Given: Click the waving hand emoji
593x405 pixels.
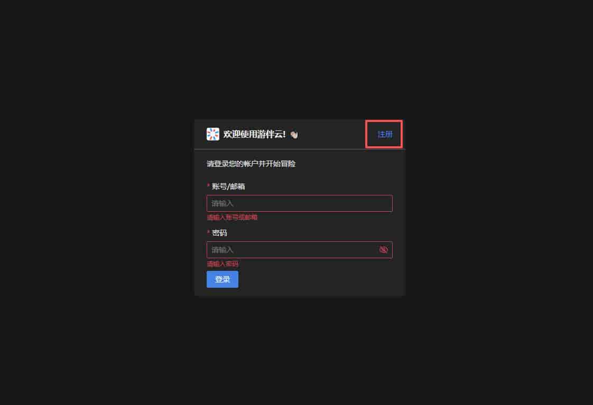Looking at the screenshot, I should [294, 135].
